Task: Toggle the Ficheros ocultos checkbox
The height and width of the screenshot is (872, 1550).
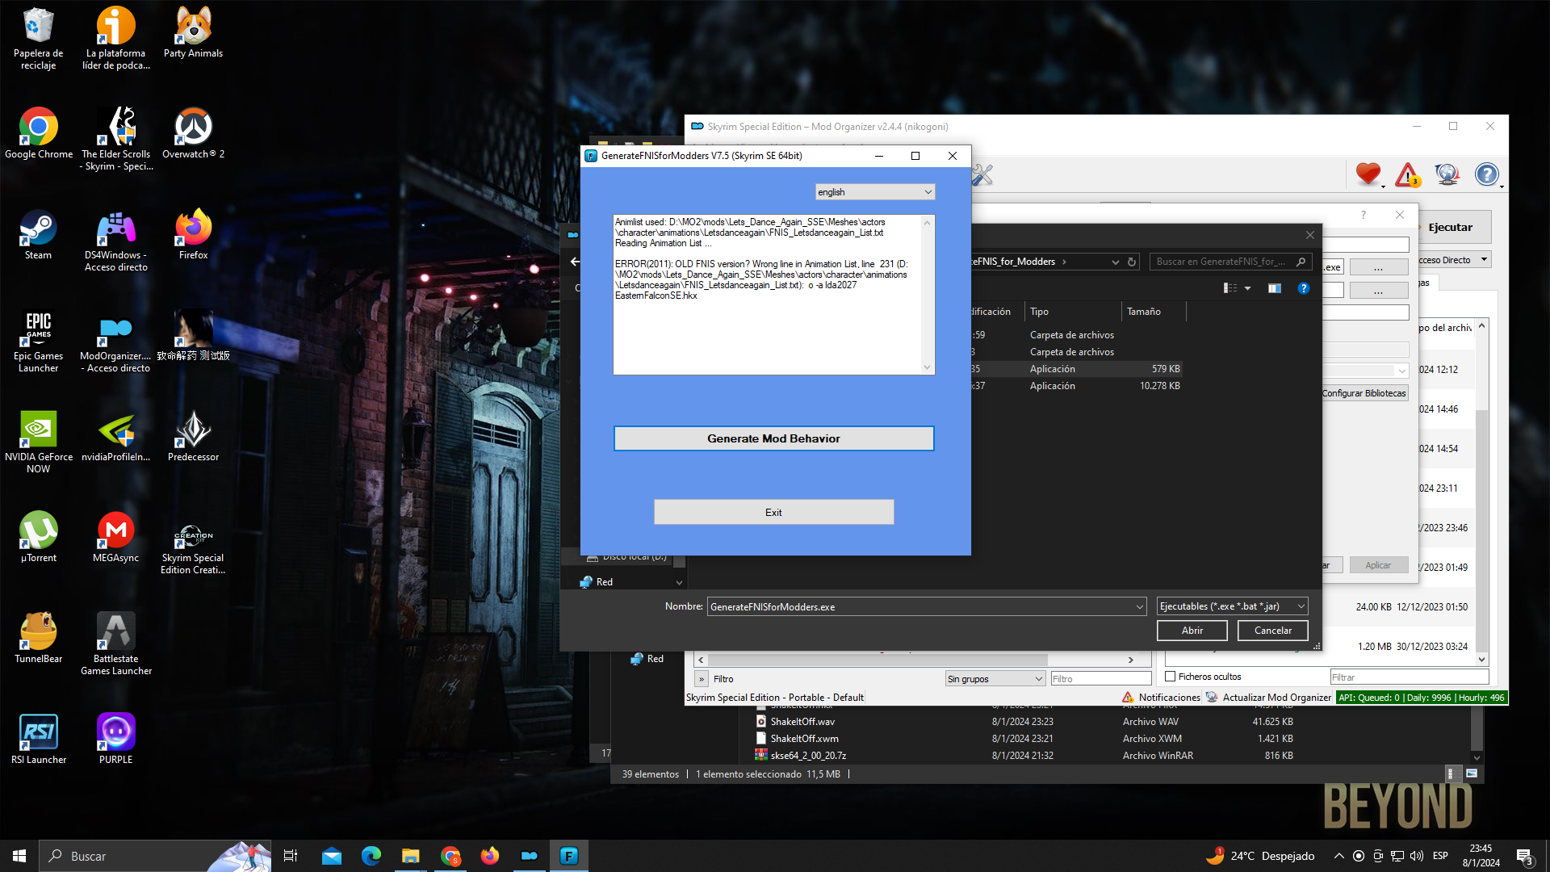Action: click(x=1171, y=677)
